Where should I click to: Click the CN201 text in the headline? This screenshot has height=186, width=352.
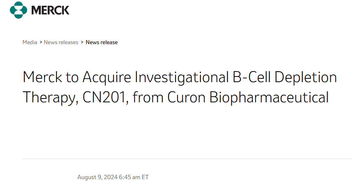[104, 97]
